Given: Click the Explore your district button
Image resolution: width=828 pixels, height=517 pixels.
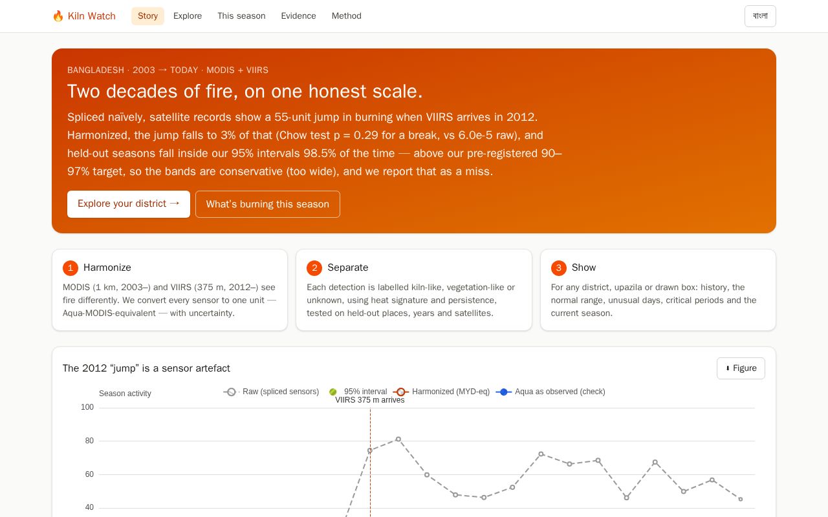Looking at the screenshot, I should pyautogui.click(x=129, y=204).
